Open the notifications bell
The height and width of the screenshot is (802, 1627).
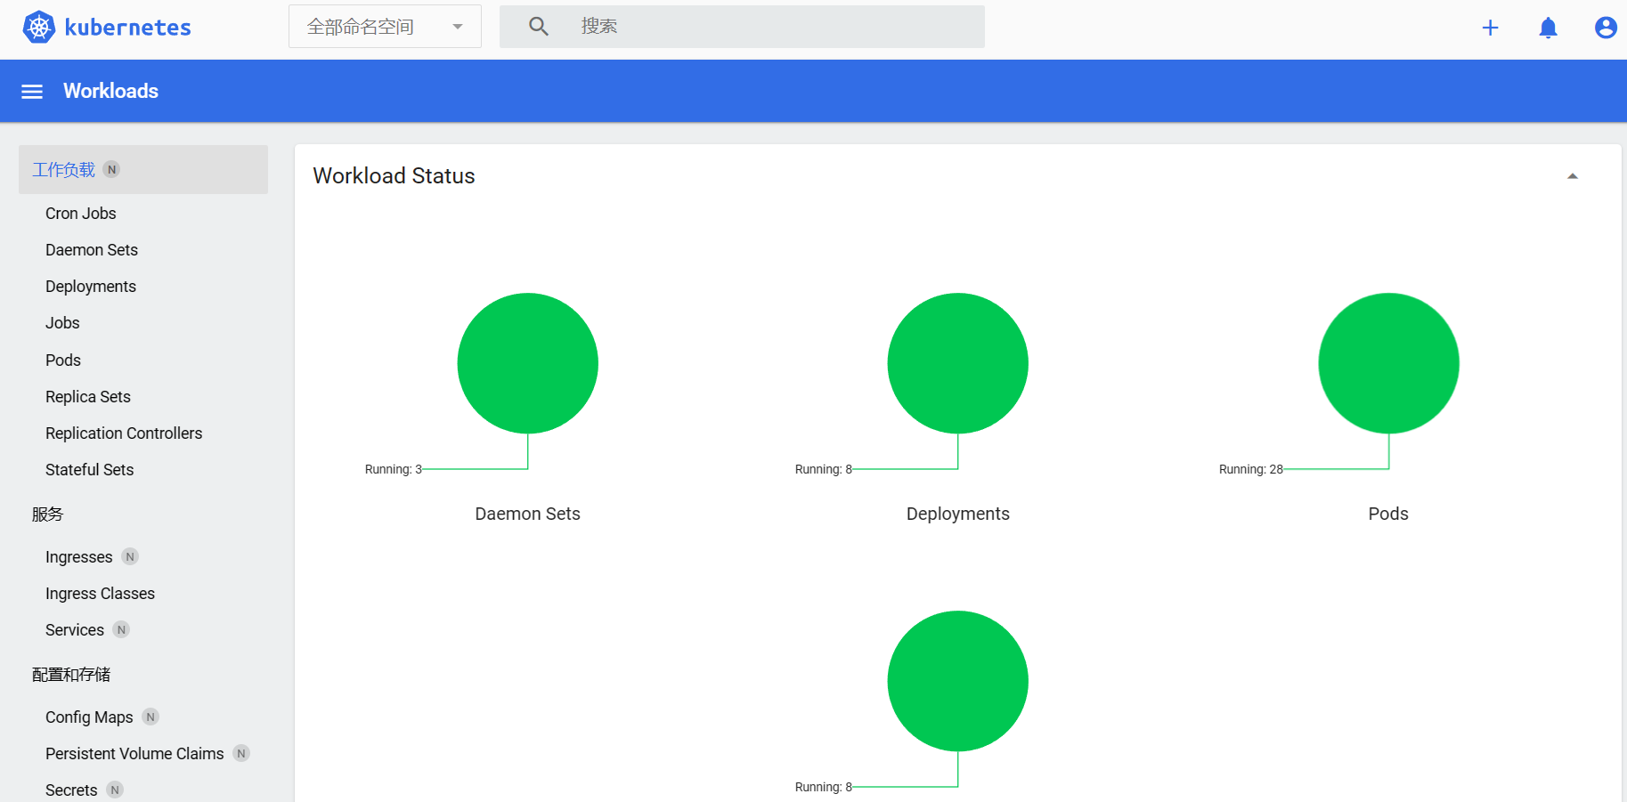tap(1548, 28)
